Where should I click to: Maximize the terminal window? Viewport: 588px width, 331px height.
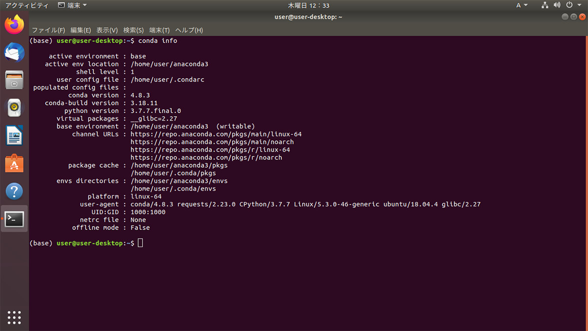click(x=573, y=17)
